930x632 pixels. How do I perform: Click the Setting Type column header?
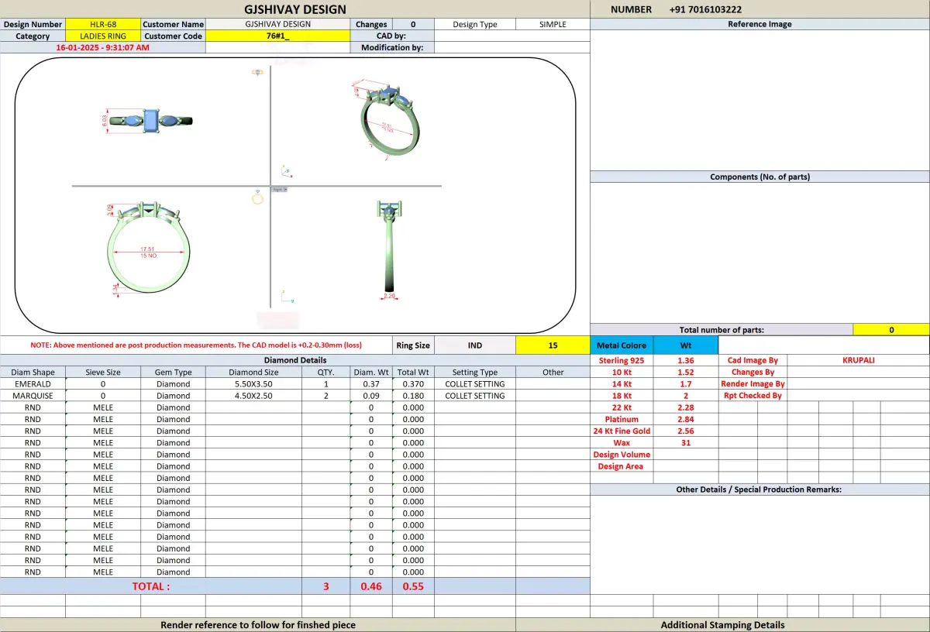[475, 372]
